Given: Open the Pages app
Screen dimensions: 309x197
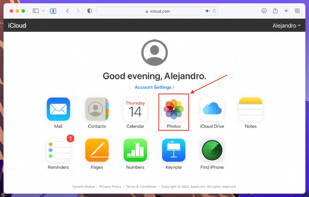Looking at the screenshot, I should click(97, 150).
